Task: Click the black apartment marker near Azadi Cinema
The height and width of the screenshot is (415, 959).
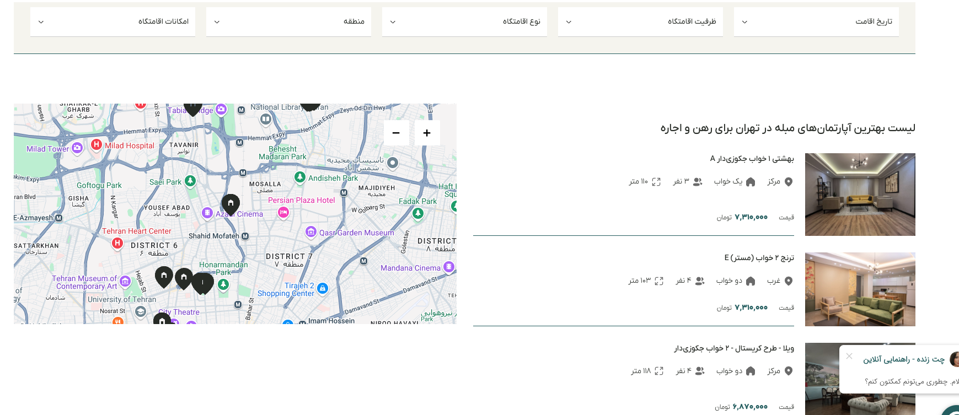Action: pos(231,204)
